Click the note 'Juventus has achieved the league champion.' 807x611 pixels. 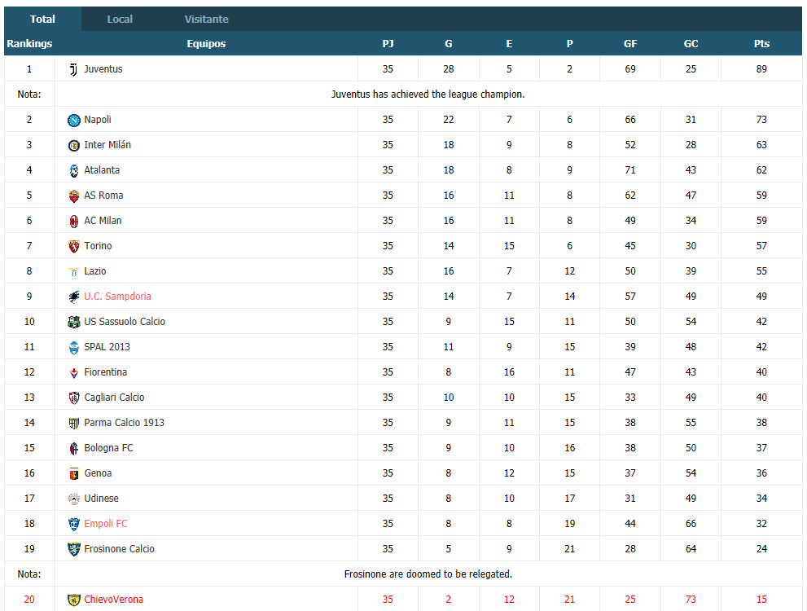428,95
